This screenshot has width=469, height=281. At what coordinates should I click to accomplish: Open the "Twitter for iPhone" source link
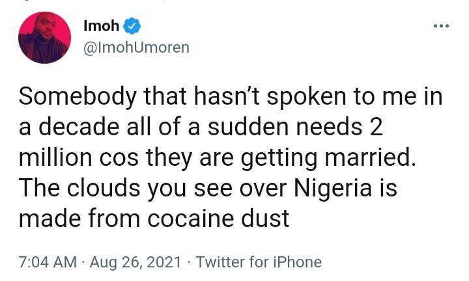point(259,262)
